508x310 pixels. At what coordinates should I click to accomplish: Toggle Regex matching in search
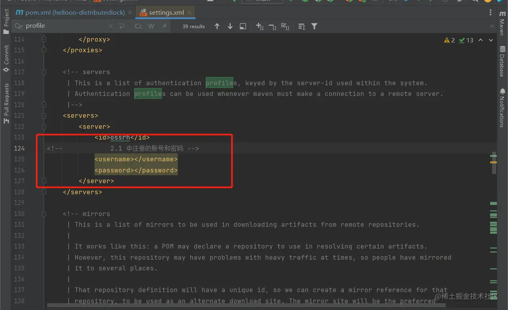coord(164,26)
